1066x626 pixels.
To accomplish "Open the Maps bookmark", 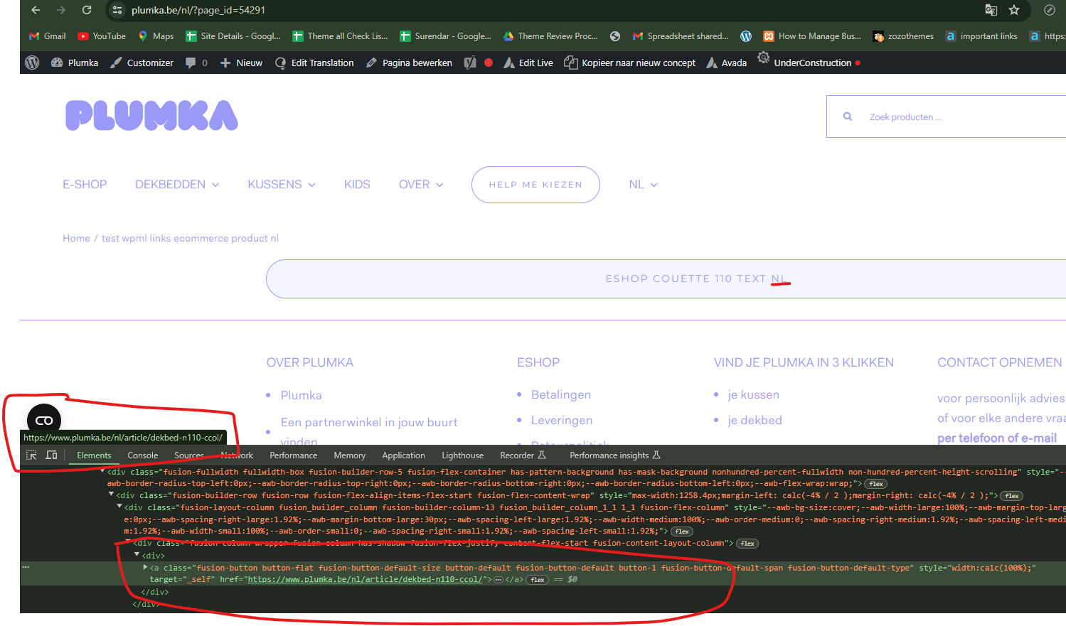I will point(156,36).
